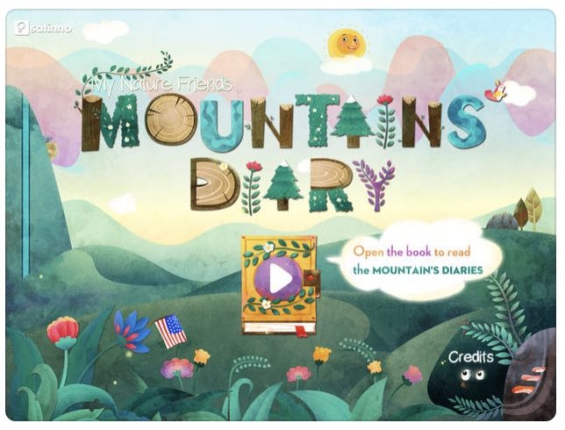Tap the pink and purple flower near bottom left
Image resolution: width=565 pixels, height=430 pixels.
tap(177, 368)
